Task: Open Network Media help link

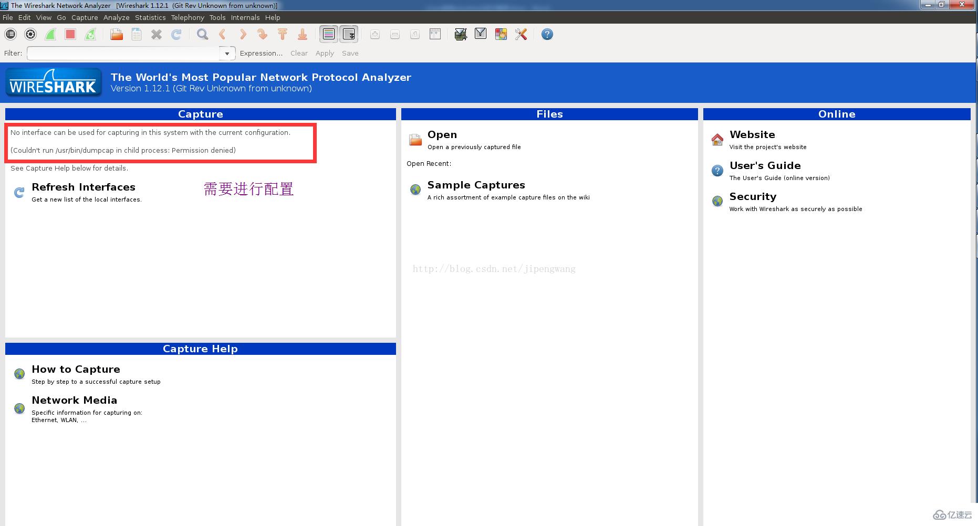Action: point(74,401)
